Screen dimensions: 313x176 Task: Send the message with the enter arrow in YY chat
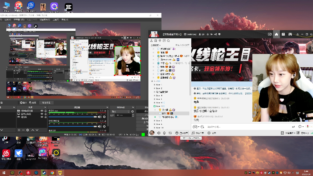tap(293, 126)
